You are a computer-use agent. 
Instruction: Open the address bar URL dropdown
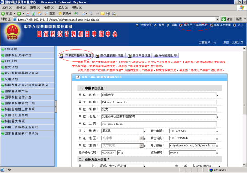tap(217, 19)
